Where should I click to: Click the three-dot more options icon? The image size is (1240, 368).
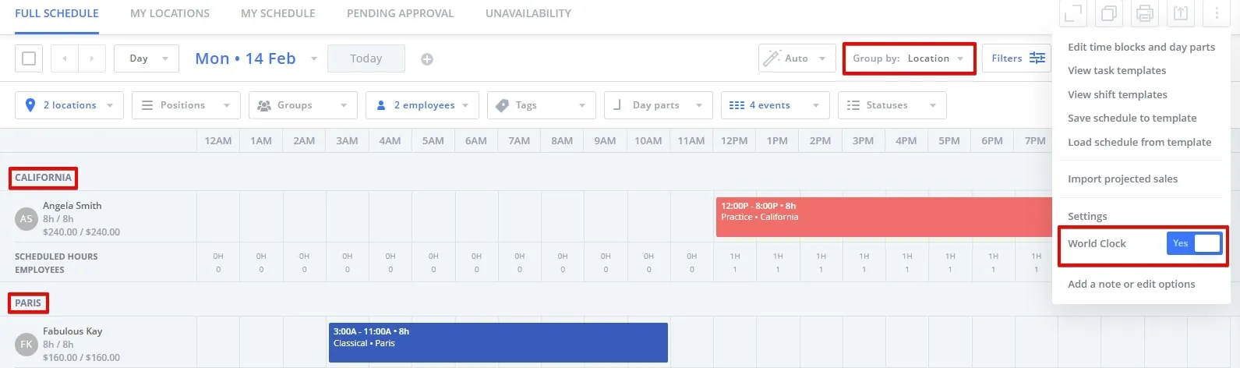[x=1216, y=13]
